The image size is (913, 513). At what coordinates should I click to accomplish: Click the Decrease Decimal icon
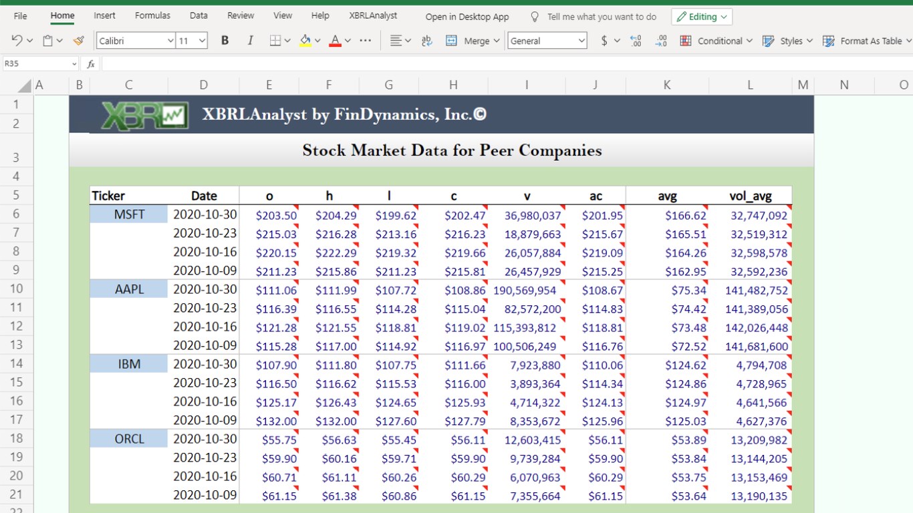pos(660,41)
